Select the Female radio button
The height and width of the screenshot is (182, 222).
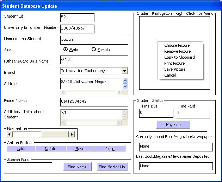click(94, 50)
